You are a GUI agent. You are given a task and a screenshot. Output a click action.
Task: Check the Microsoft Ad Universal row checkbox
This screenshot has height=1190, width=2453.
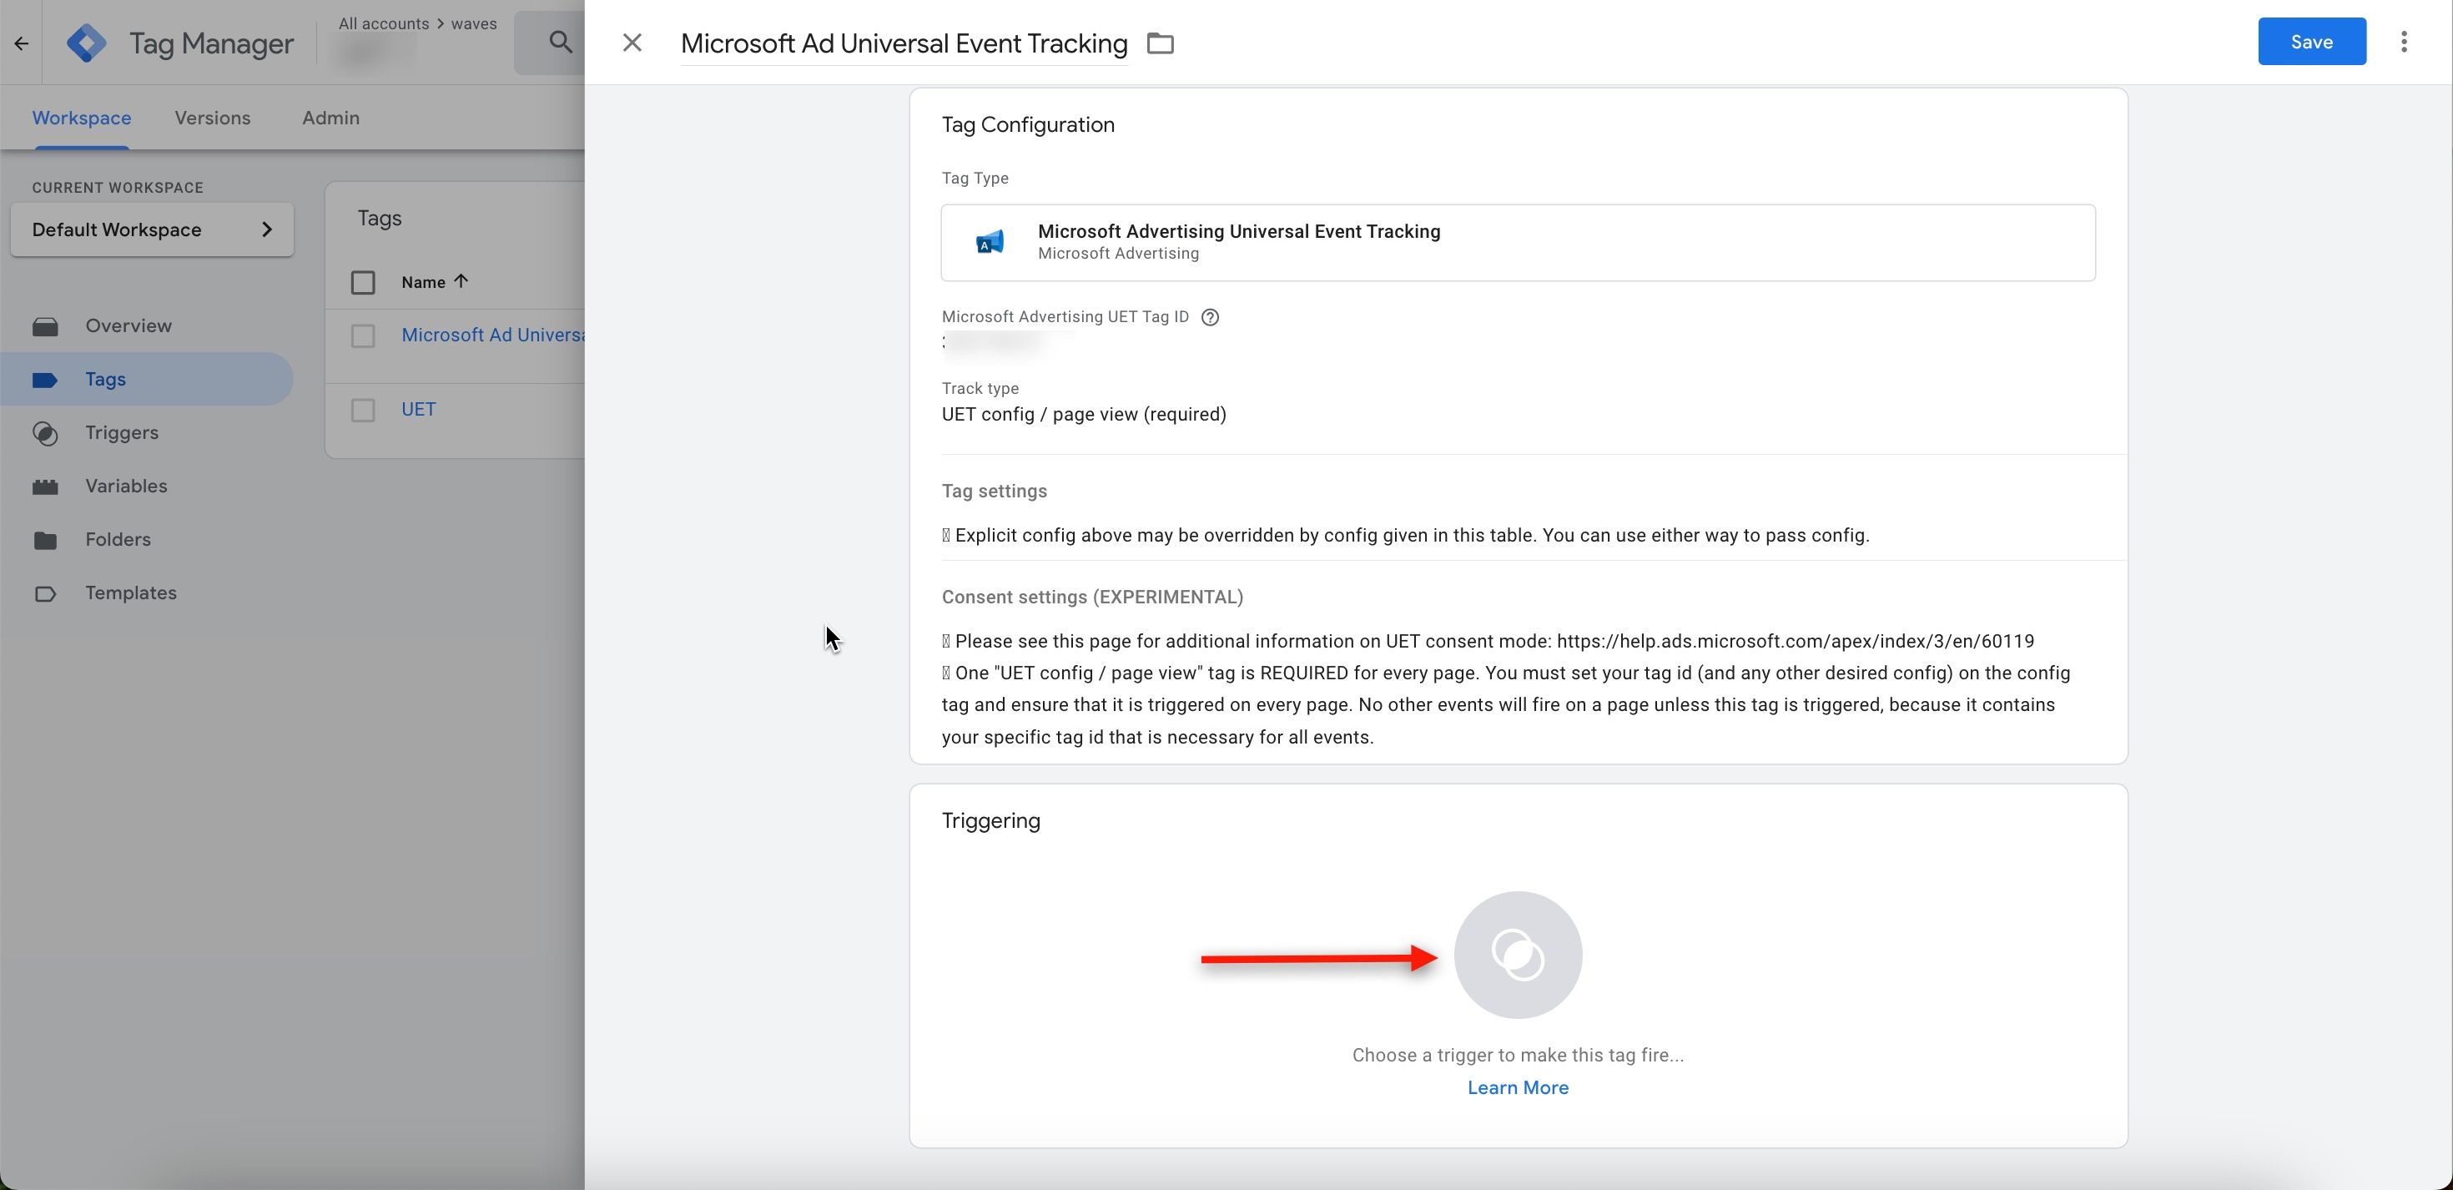pos(363,335)
